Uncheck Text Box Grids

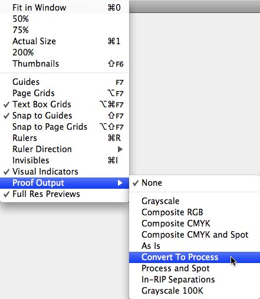point(64,104)
